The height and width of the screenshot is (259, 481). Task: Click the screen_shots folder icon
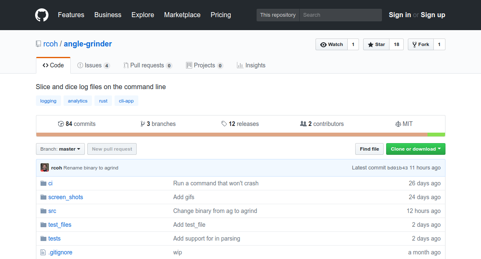[43, 197]
